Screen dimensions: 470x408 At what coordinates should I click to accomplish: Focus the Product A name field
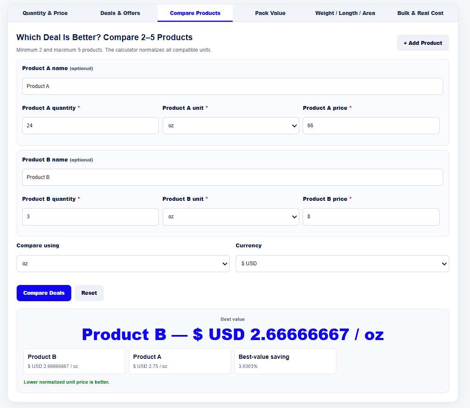point(232,86)
